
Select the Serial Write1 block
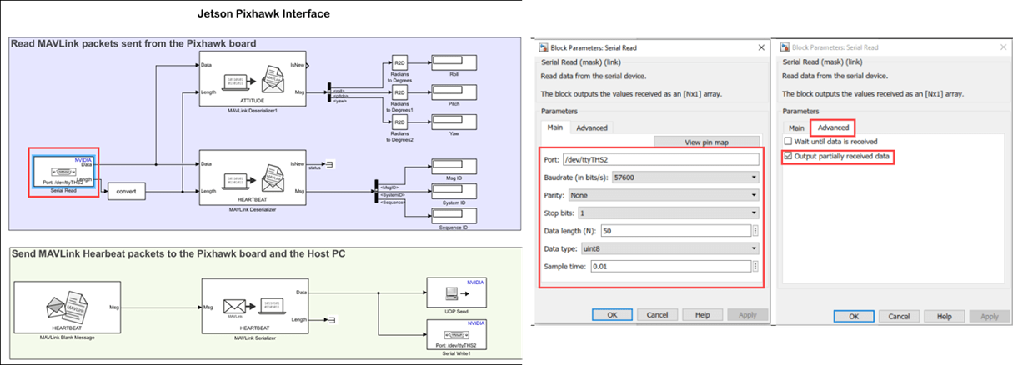pos(455,335)
